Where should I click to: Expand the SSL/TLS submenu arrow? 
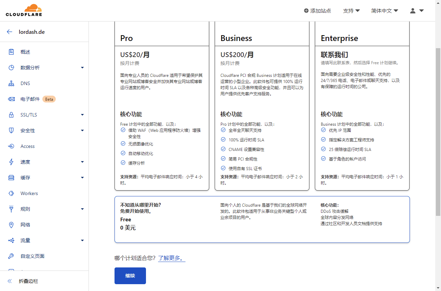[82, 115]
